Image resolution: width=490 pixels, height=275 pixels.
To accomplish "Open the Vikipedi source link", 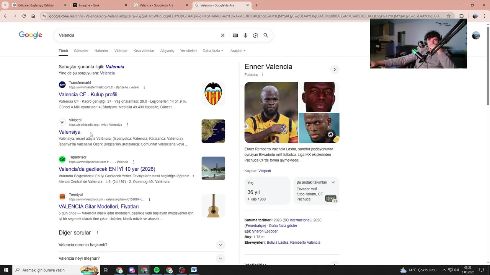I will point(265,171).
